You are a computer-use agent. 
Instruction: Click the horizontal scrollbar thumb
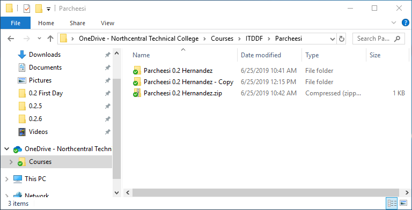click(x=266, y=193)
